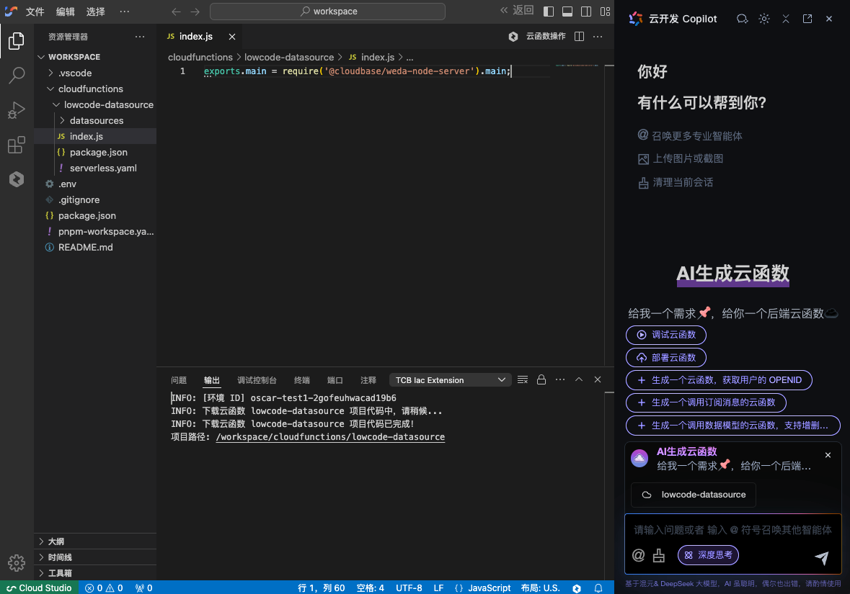
Task: Open the CloudBase icon in activity bar
Action: 17,179
